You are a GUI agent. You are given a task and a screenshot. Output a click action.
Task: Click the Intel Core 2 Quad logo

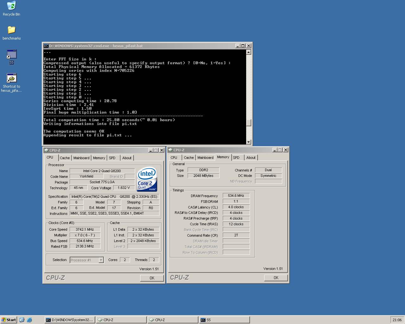(147, 179)
